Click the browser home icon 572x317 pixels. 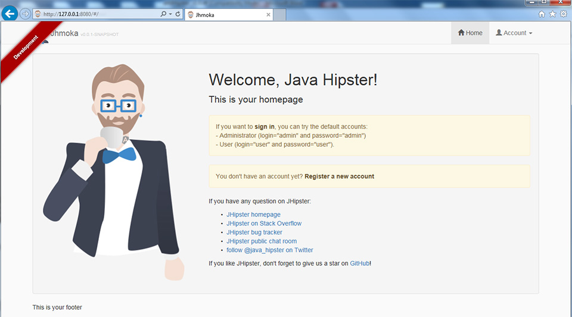tap(542, 14)
